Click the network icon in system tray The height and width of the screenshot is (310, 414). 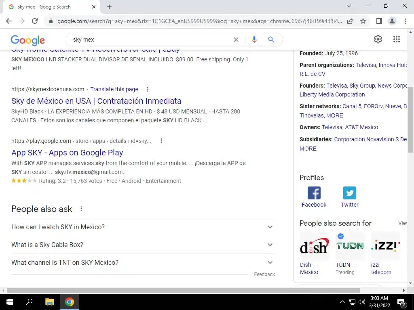(352, 302)
